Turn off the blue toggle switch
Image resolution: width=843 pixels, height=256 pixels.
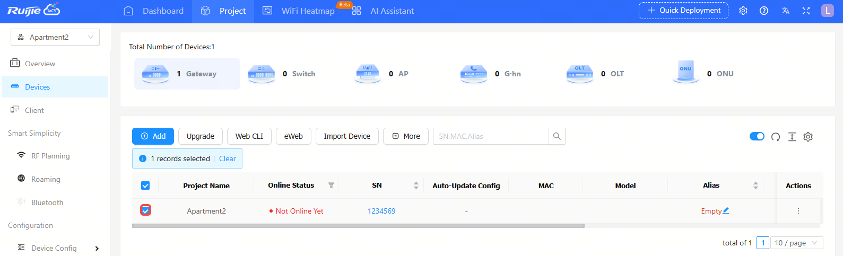[757, 136]
